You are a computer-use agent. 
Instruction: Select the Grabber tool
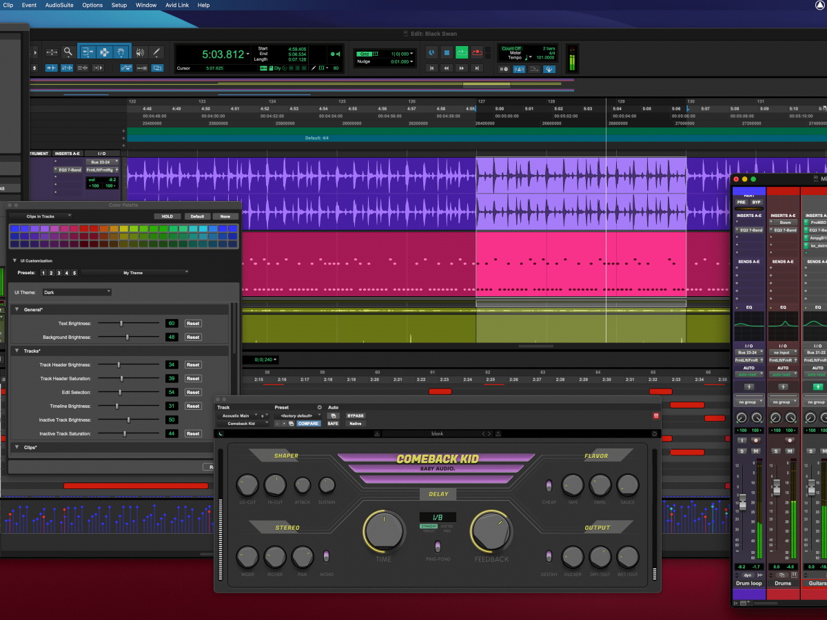click(x=121, y=52)
